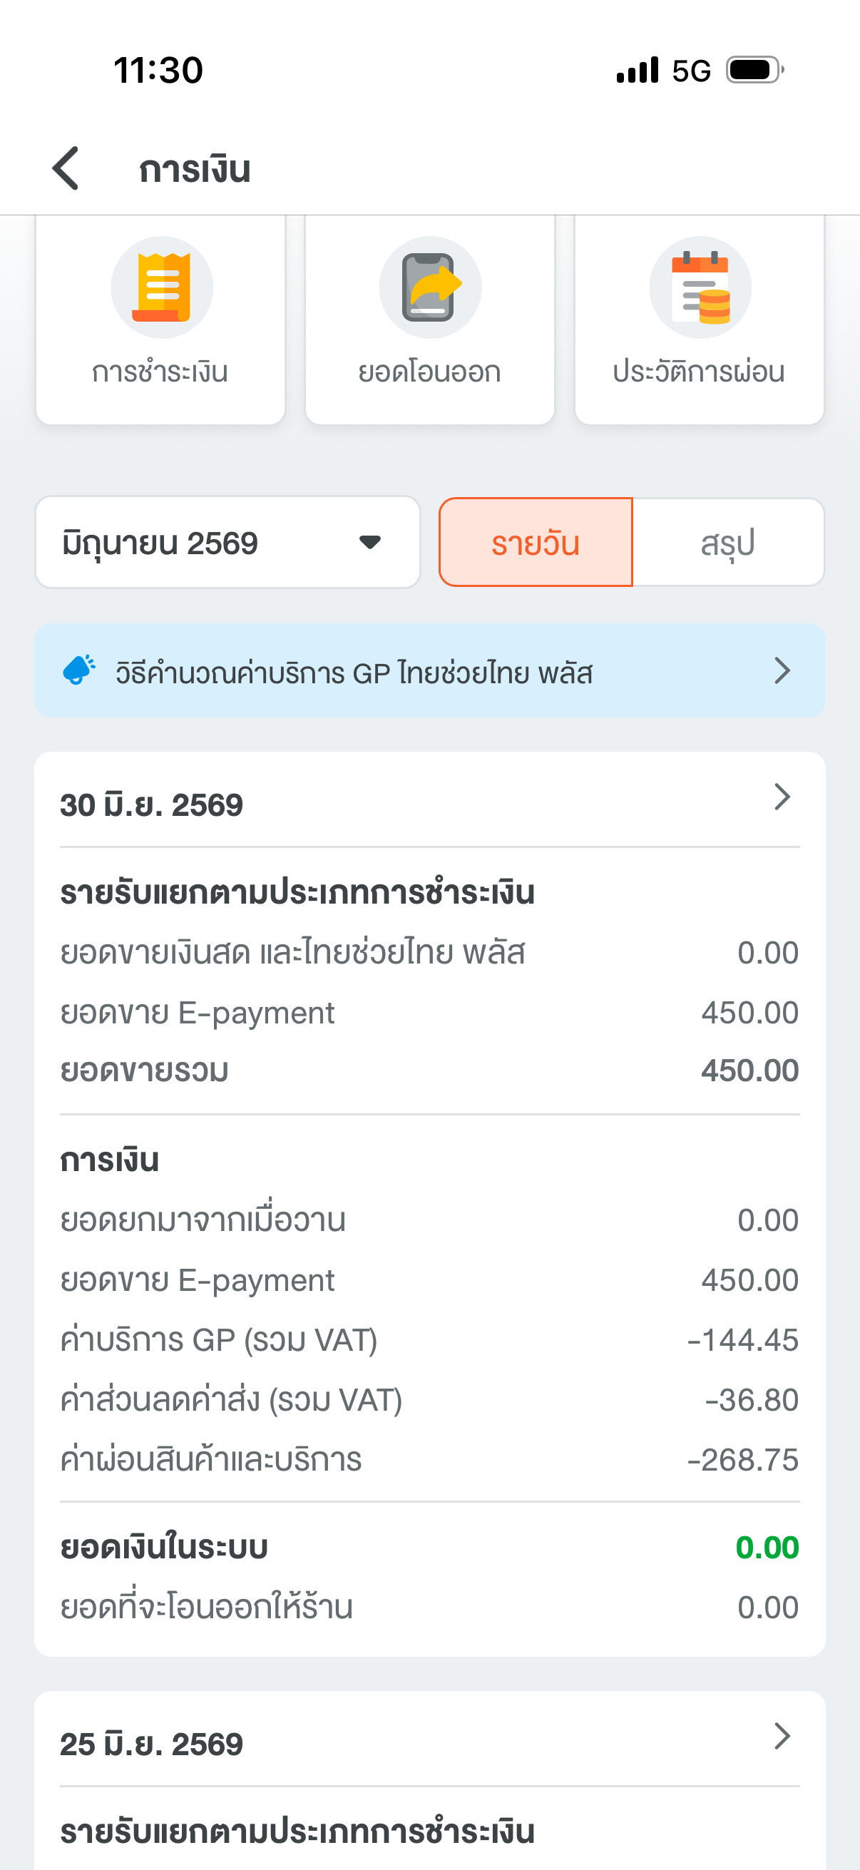860x1870 pixels.
Task: Switch to the สรุป summary view
Action: coord(728,542)
